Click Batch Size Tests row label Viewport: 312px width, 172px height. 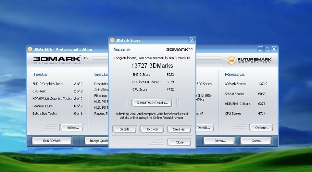coord(44,114)
